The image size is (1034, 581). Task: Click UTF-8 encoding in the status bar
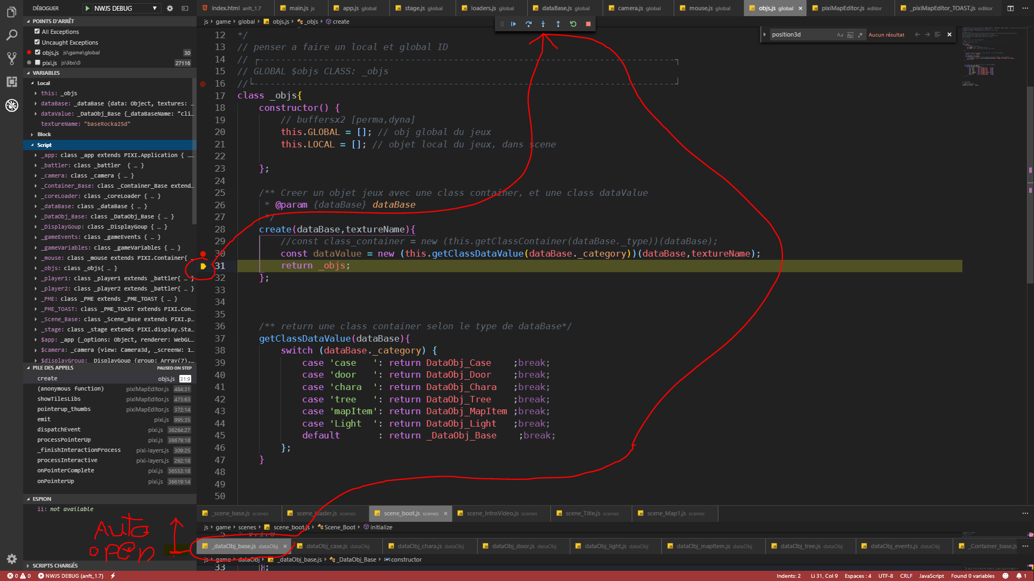(x=886, y=576)
